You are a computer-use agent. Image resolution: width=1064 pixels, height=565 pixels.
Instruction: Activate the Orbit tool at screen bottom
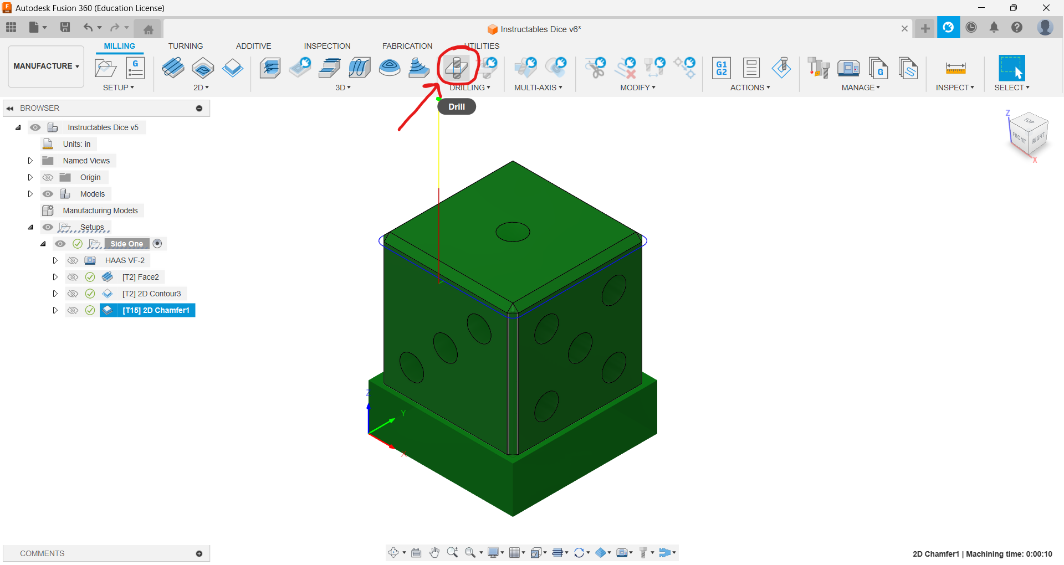point(395,552)
